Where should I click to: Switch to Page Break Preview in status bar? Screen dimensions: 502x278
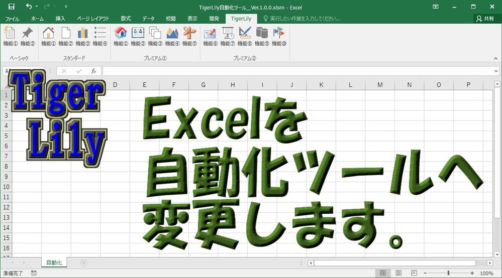tap(414, 273)
